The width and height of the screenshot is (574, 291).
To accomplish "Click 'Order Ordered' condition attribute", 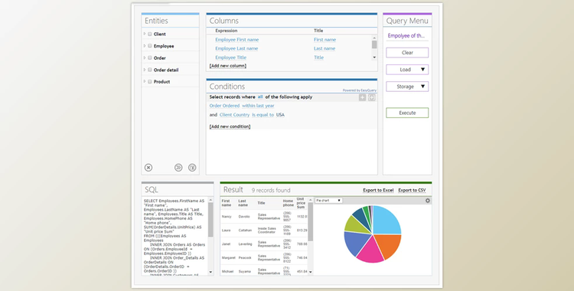I will point(224,106).
